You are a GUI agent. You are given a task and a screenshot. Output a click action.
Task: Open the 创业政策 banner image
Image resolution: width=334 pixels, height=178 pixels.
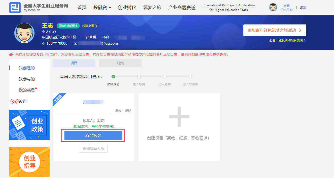(29, 125)
